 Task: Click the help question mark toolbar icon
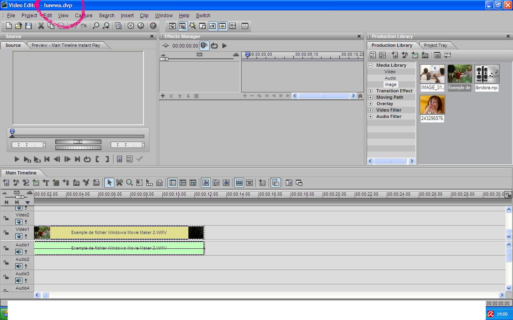coord(153,26)
